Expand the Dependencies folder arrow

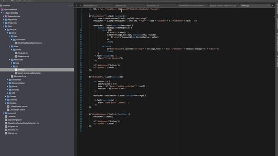(x=3, y=16)
